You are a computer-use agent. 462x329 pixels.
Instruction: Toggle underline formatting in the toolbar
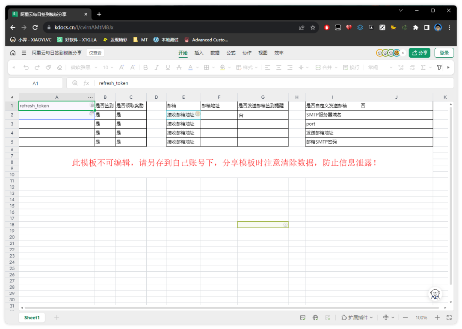point(168,68)
